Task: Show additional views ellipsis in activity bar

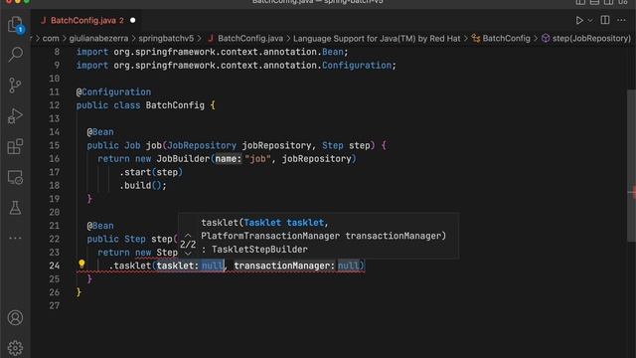Action: point(16,238)
